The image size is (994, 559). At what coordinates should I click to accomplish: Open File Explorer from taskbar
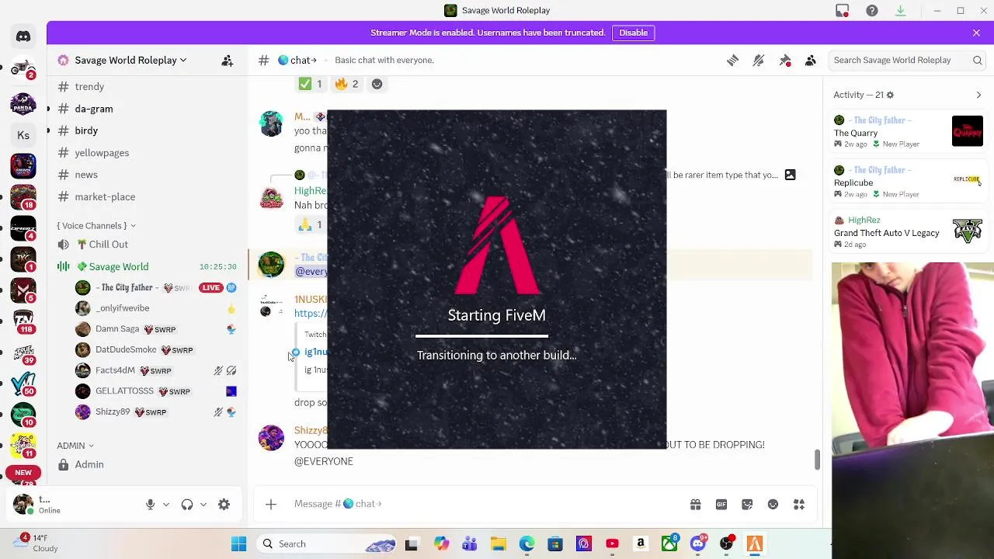coord(498,544)
